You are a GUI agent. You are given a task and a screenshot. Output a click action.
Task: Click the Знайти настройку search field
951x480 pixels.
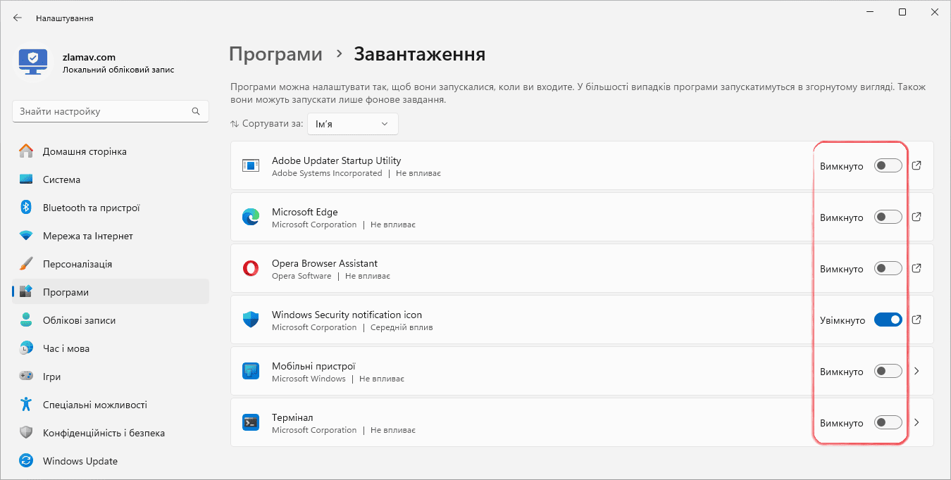(111, 111)
